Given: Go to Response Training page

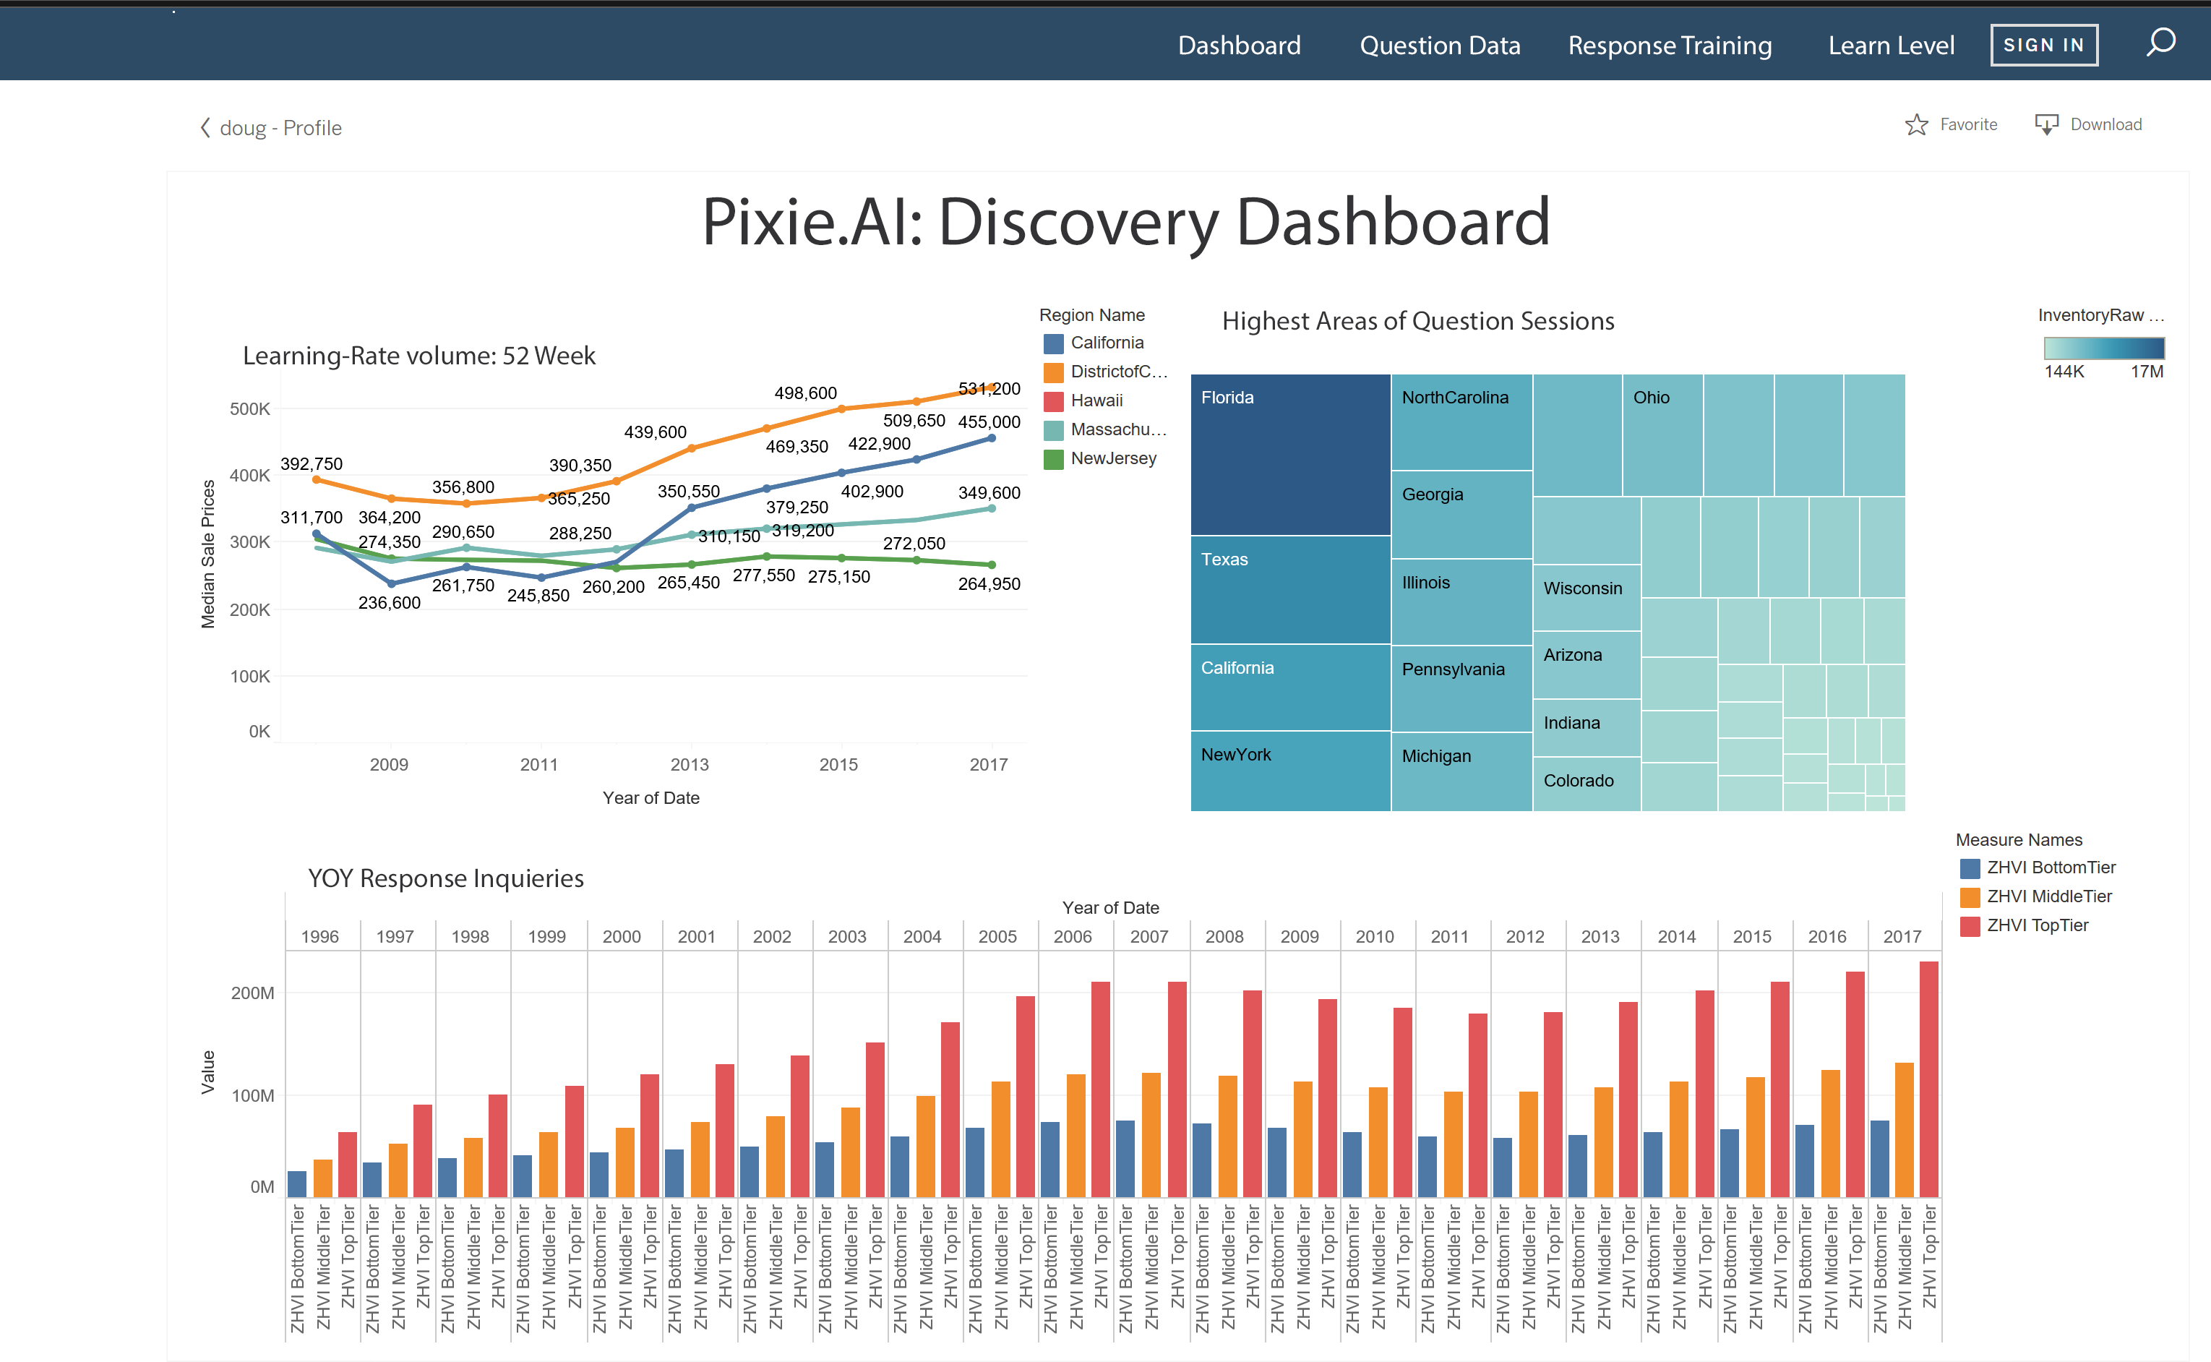Looking at the screenshot, I should [1669, 45].
